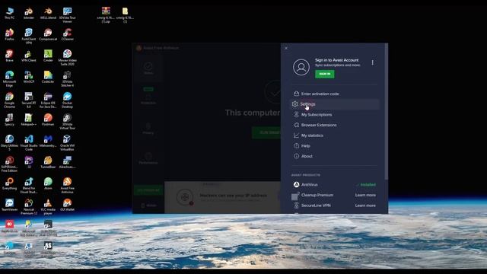Select the Glary Utilities 5 shortcut
487x274 pixels.
point(9,143)
